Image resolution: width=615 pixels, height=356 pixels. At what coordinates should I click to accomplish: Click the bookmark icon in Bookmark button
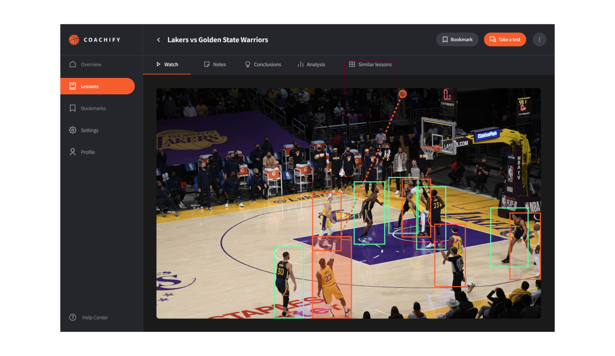click(445, 40)
